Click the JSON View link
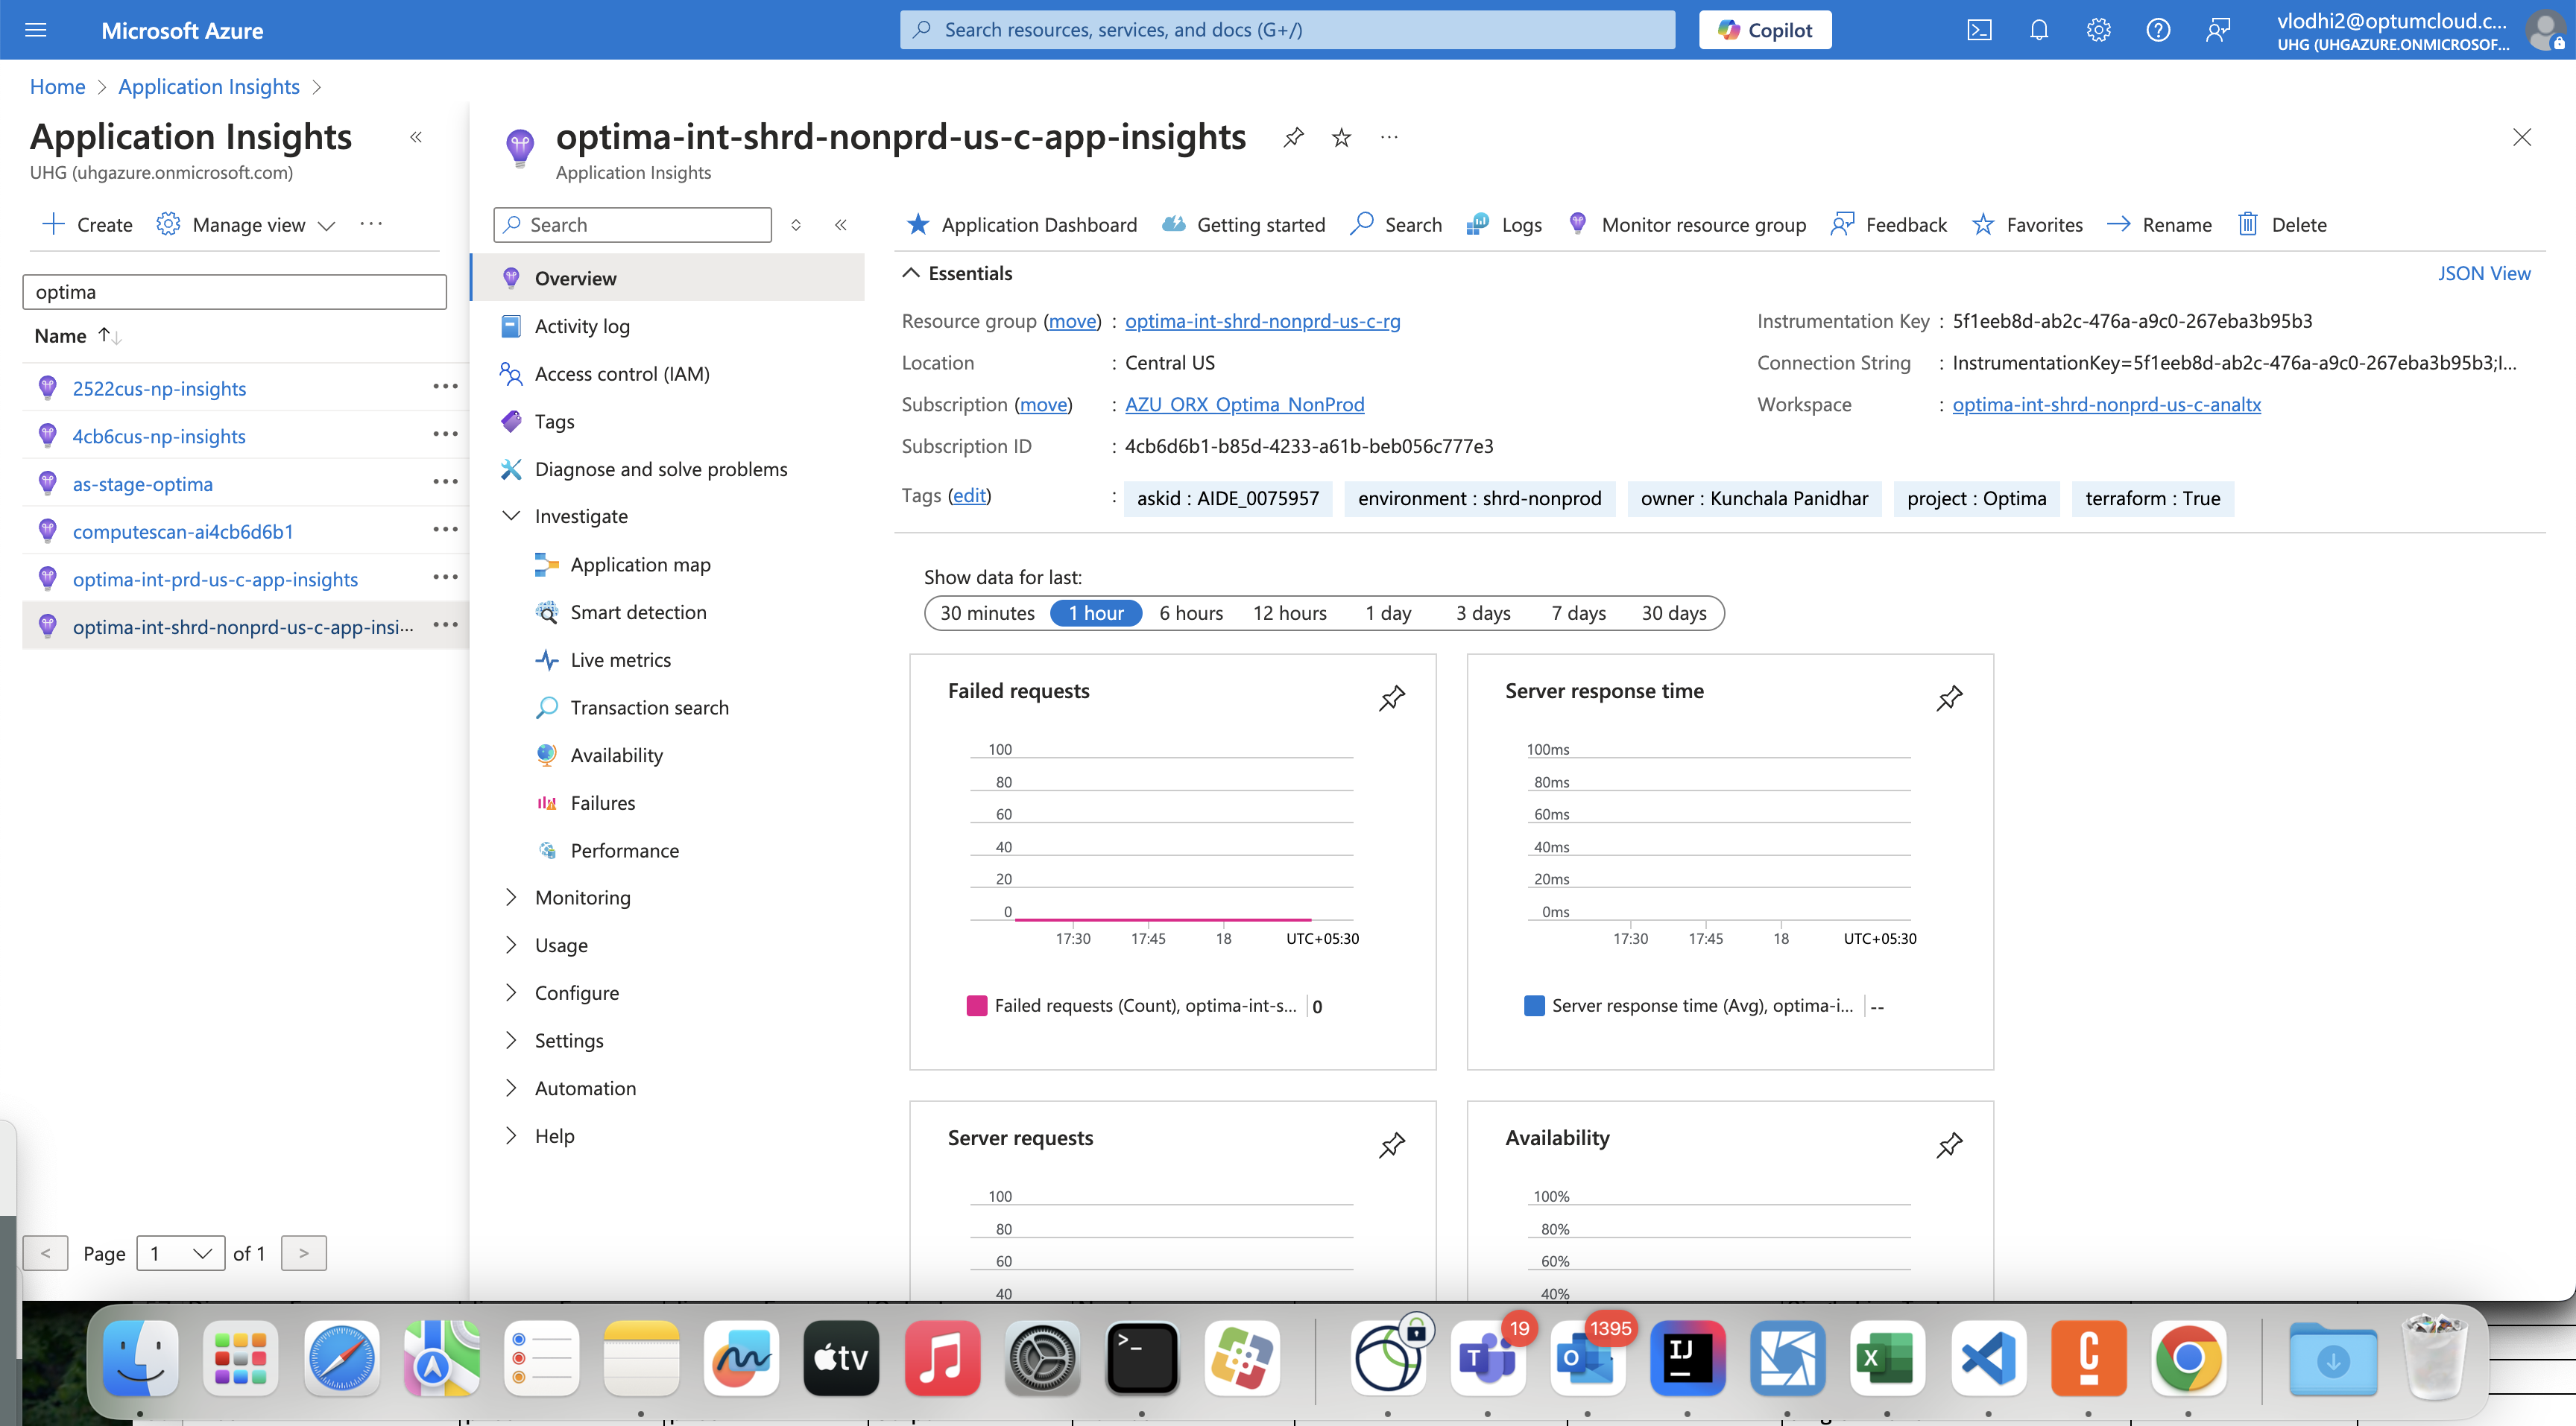Screen dimensions: 2576x1426 [x=2483, y=273]
